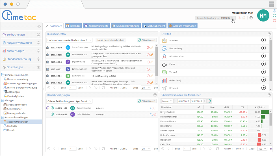This screenshot has height=156, width=277.
Task: Open the Stundenabrechnung tab
Action: click(126, 26)
